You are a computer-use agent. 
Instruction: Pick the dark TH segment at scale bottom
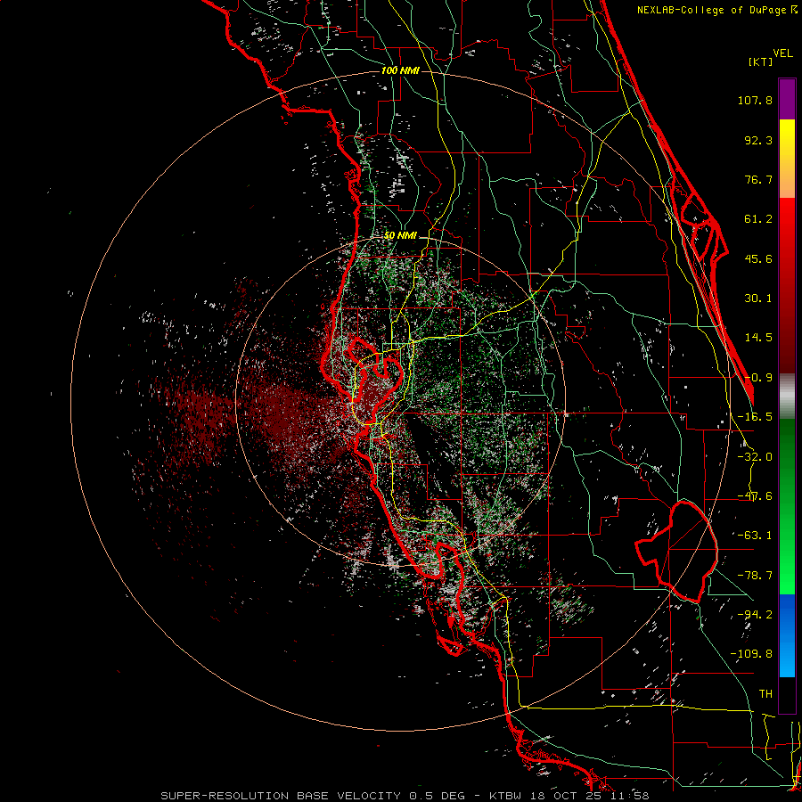coord(787,695)
